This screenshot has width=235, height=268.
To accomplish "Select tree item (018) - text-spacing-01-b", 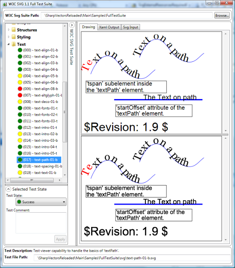I will point(43,166).
